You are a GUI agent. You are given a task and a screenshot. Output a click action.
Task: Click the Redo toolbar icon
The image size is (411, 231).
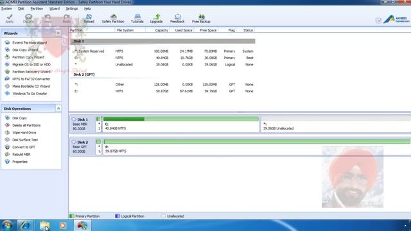(x=67, y=19)
